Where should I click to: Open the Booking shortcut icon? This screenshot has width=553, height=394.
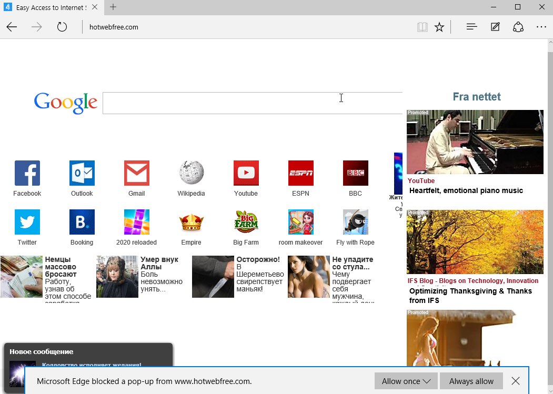[x=82, y=222]
